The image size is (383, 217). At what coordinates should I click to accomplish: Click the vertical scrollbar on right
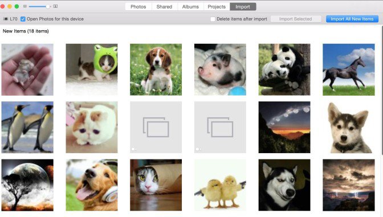[382, 91]
